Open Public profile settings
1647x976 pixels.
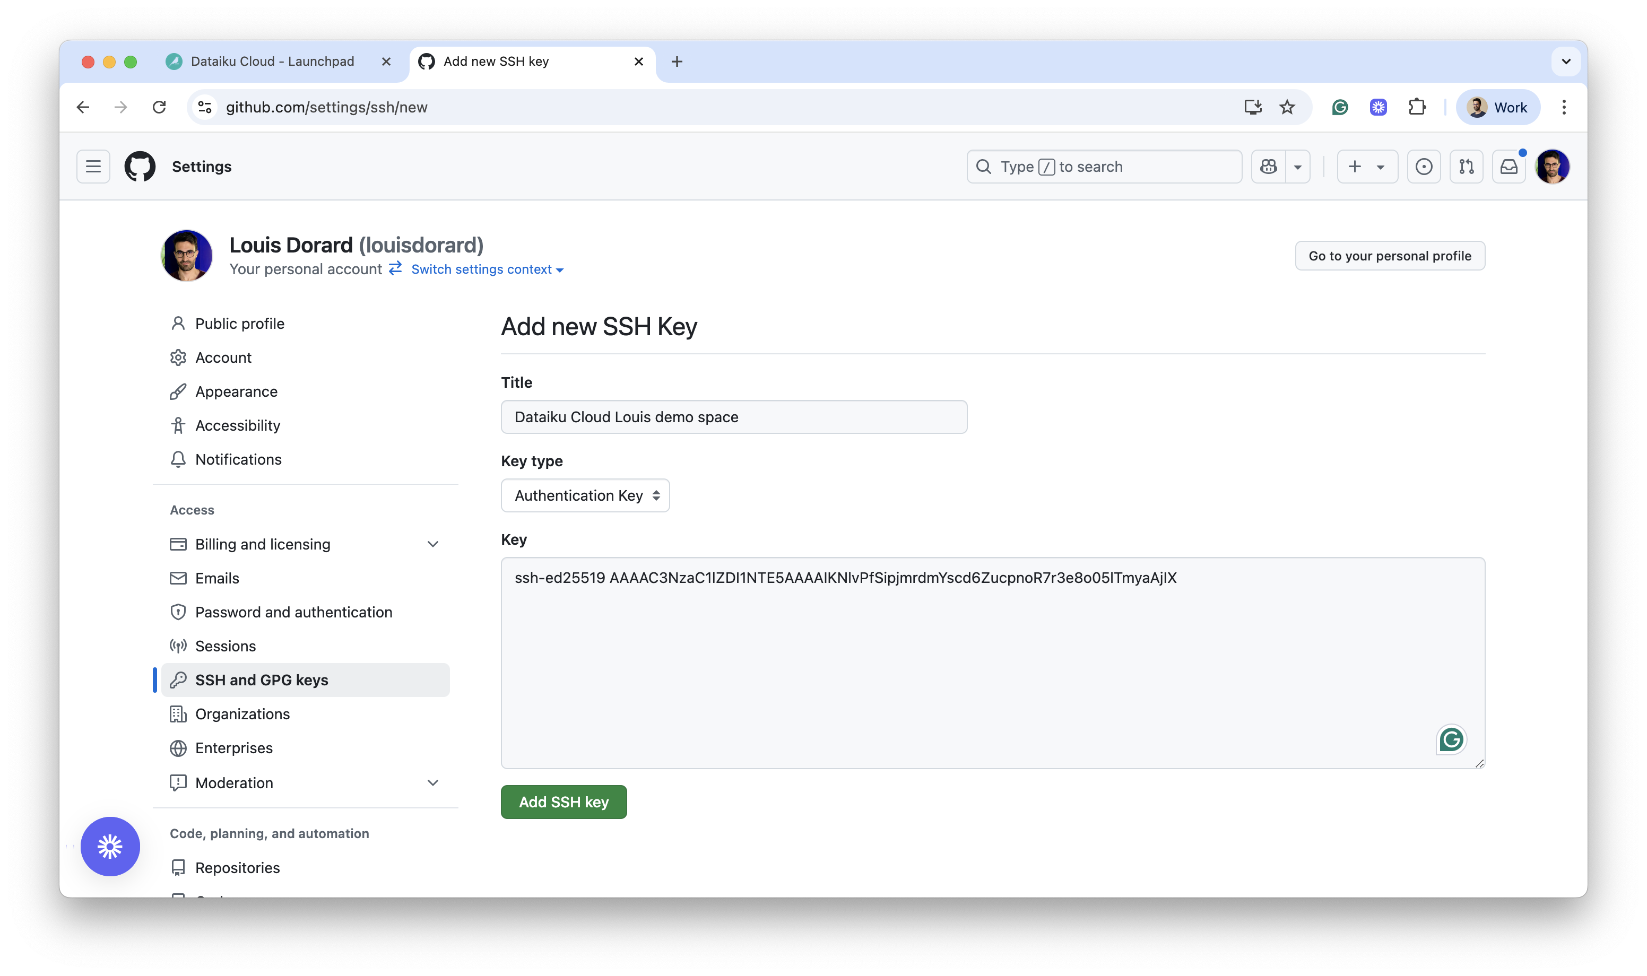pyautogui.click(x=239, y=324)
